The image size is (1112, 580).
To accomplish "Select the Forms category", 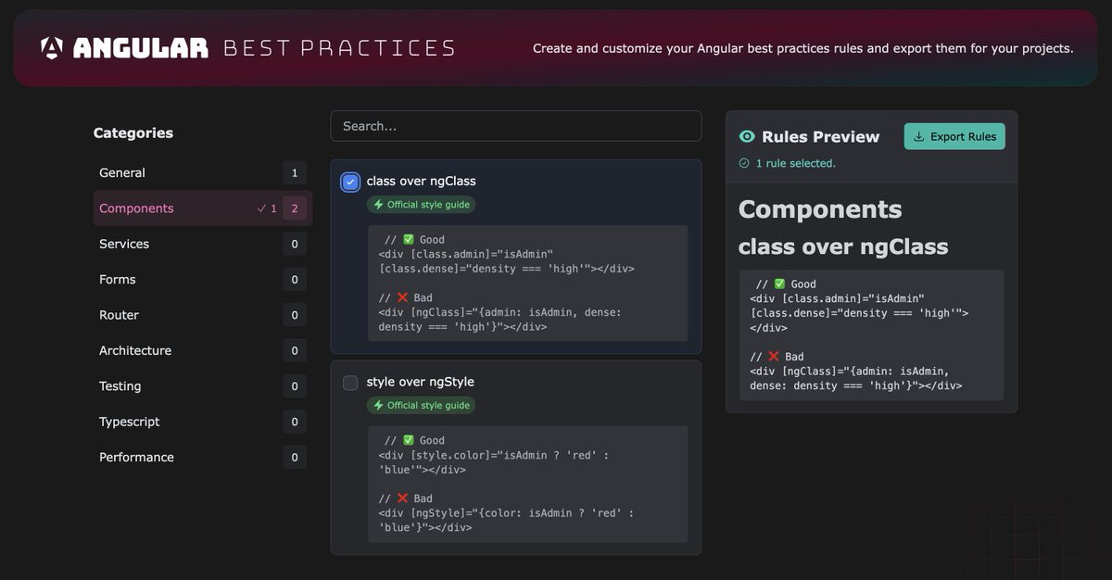I will 203,280.
